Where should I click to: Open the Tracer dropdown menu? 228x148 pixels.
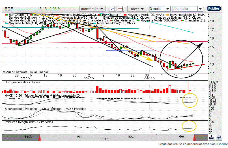click(136, 9)
